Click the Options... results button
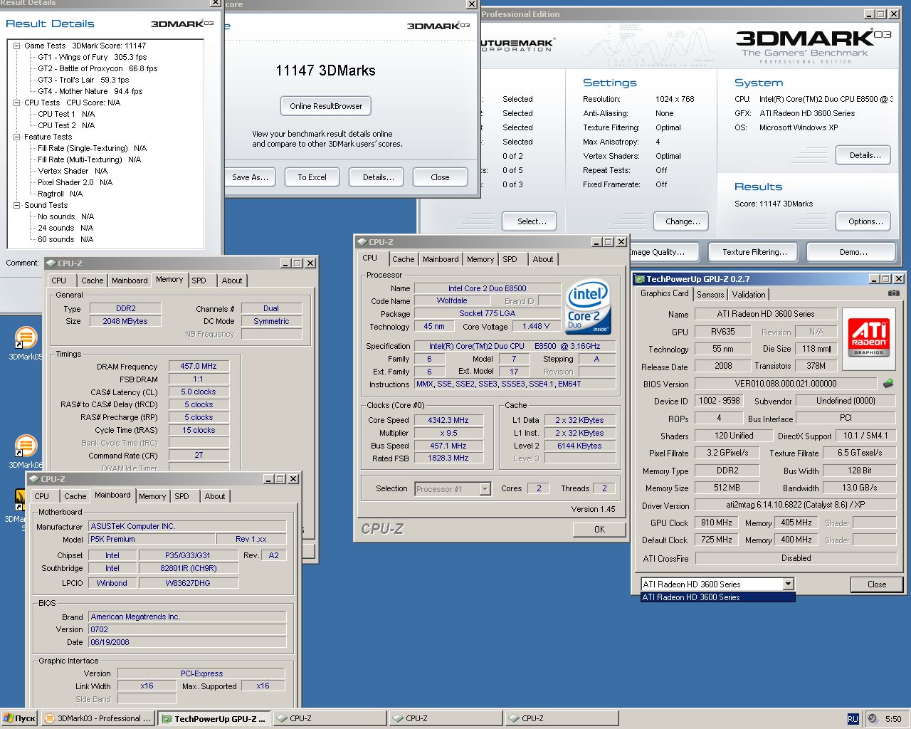911x729 pixels. pos(863,221)
